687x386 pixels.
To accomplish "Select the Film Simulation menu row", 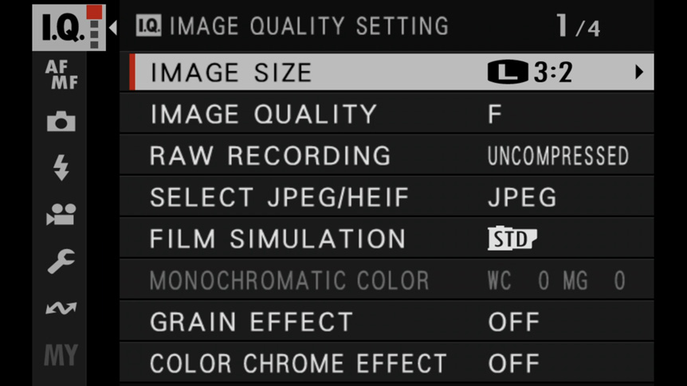I will 387,239.
